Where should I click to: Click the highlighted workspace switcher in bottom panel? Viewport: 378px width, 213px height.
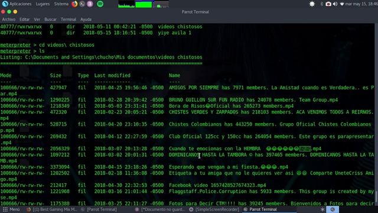coord(333,209)
